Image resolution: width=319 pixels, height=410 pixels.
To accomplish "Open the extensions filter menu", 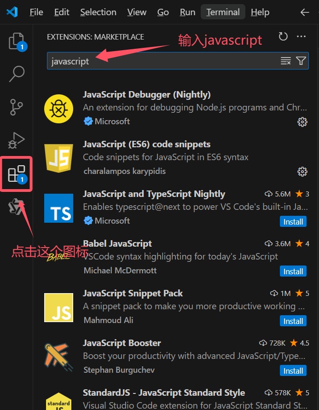I will [301, 61].
